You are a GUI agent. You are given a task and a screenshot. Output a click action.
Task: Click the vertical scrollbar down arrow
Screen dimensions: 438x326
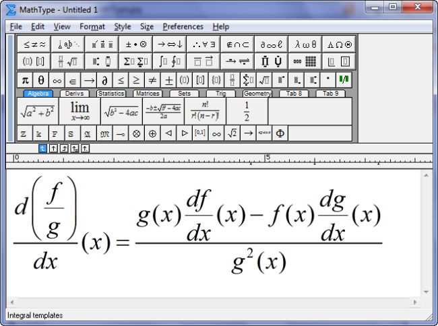point(426,292)
